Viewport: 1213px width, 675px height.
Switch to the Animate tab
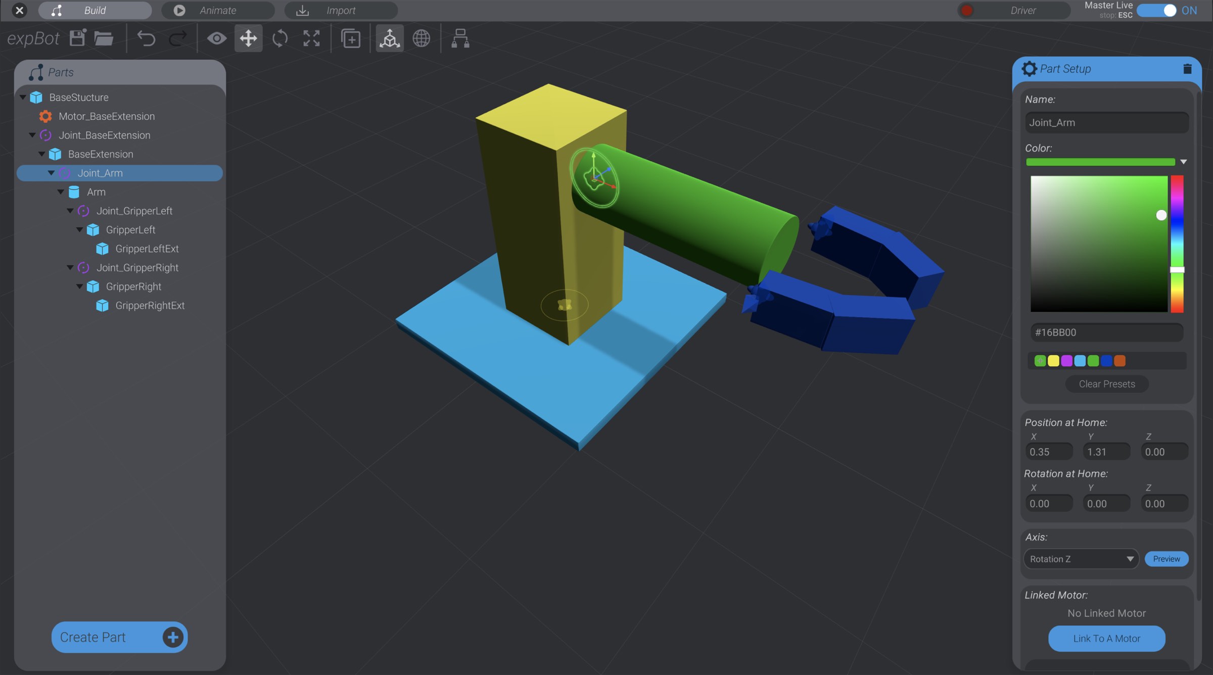click(217, 10)
